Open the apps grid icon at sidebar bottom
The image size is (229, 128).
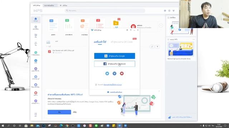tap(36, 114)
